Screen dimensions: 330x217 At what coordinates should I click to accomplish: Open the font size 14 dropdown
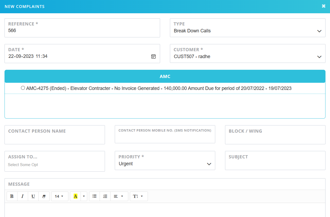(x=60, y=196)
